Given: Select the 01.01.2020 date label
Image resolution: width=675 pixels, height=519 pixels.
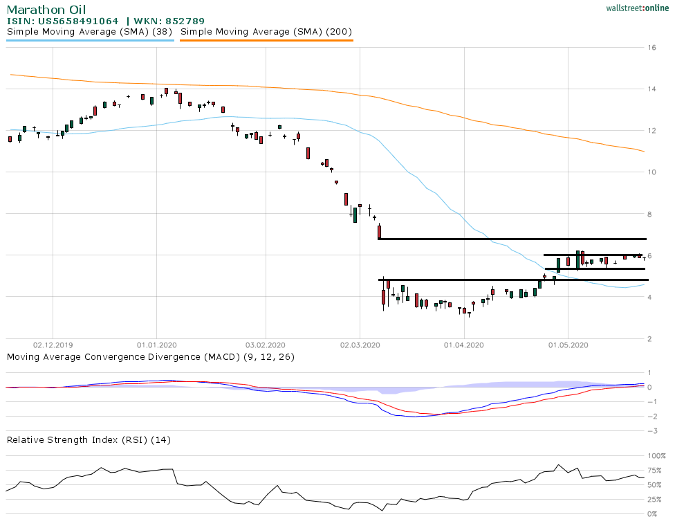Looking at the screenshot, I should click(156, 344).
